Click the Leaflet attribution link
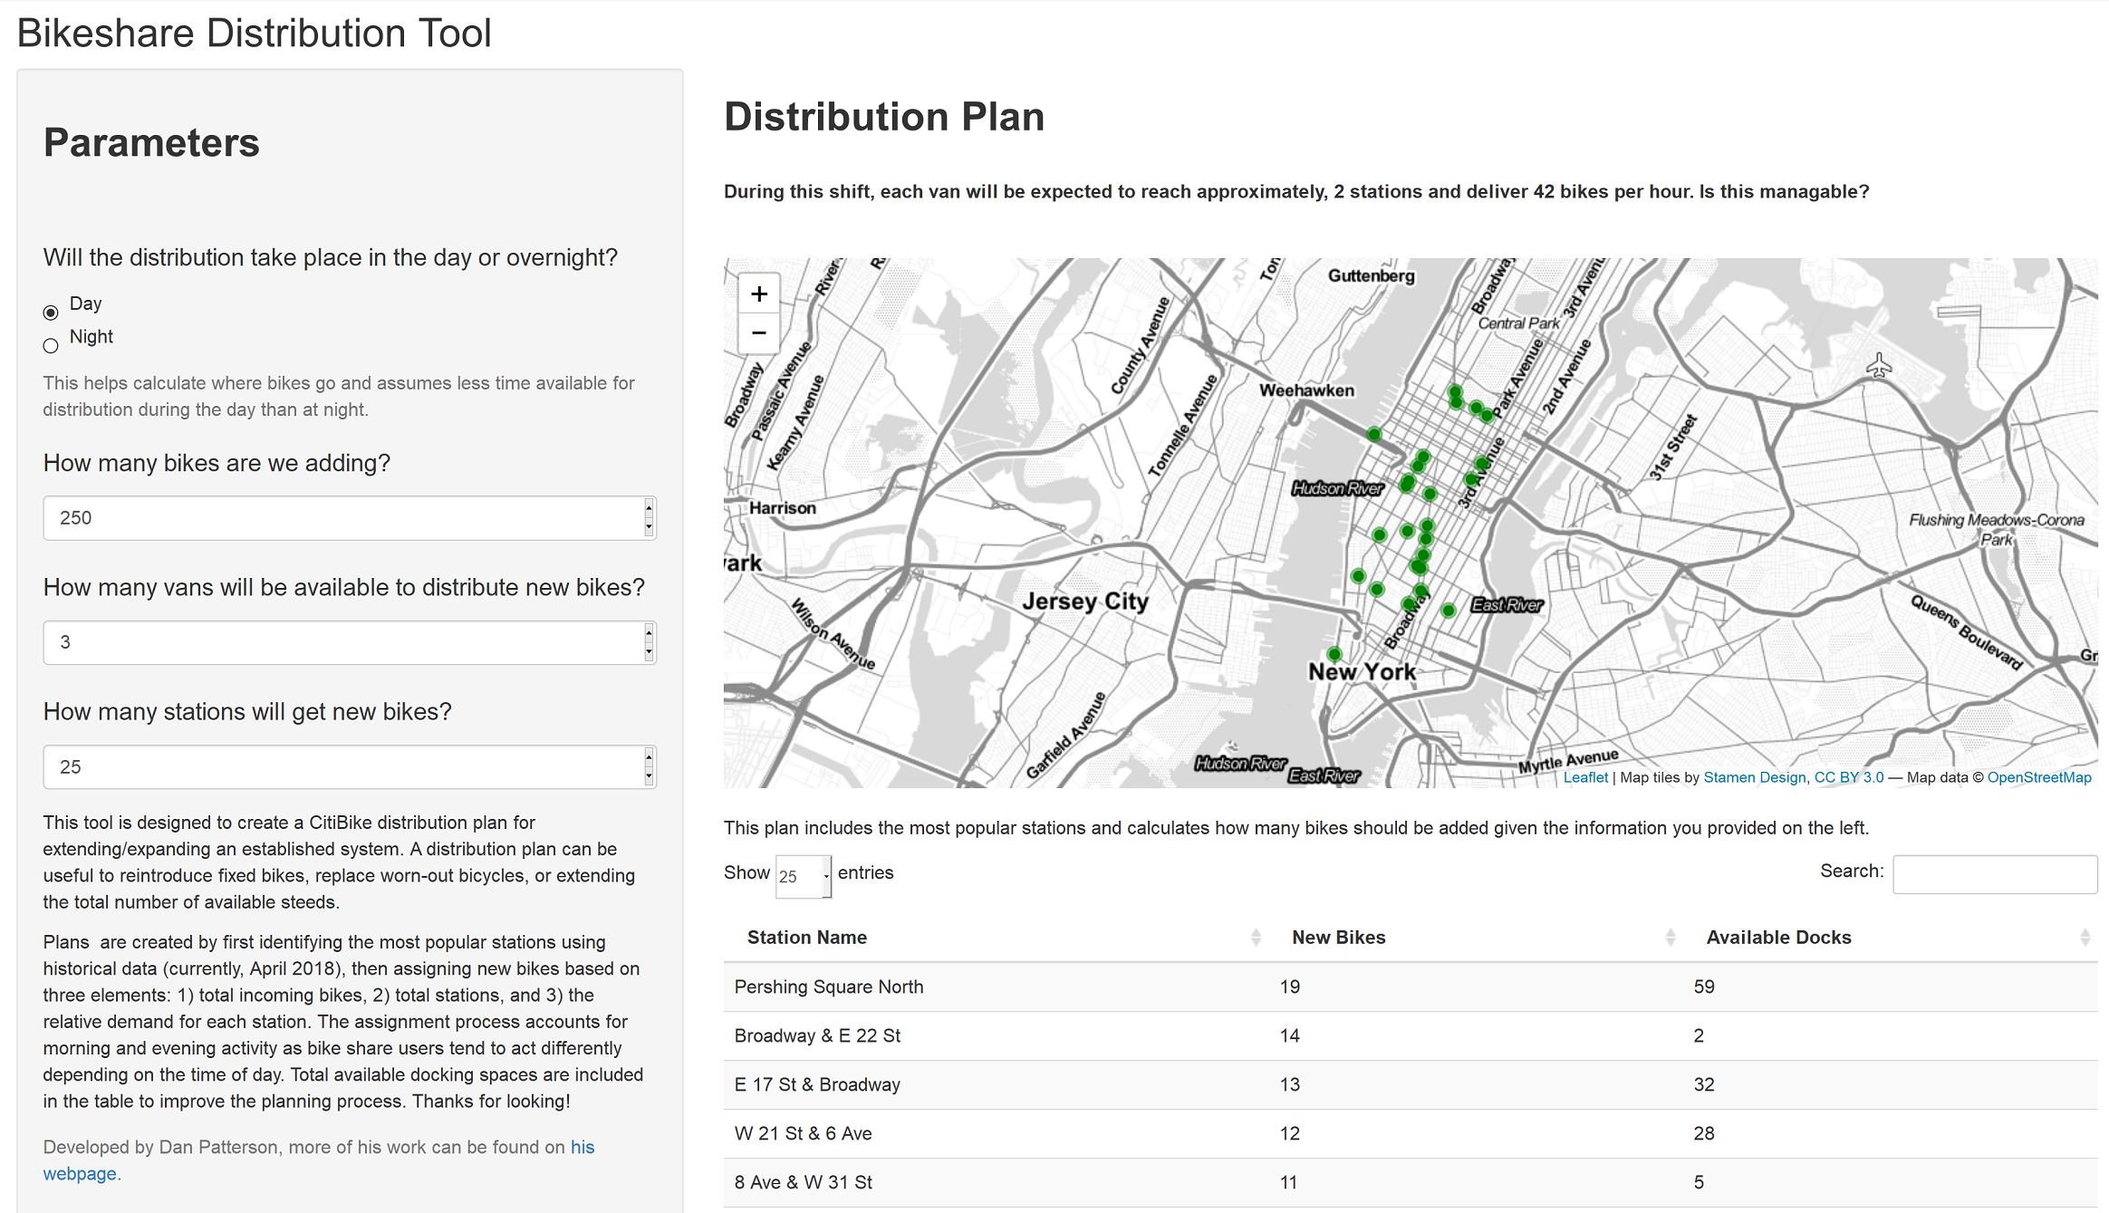 [x=1586, y=777]
